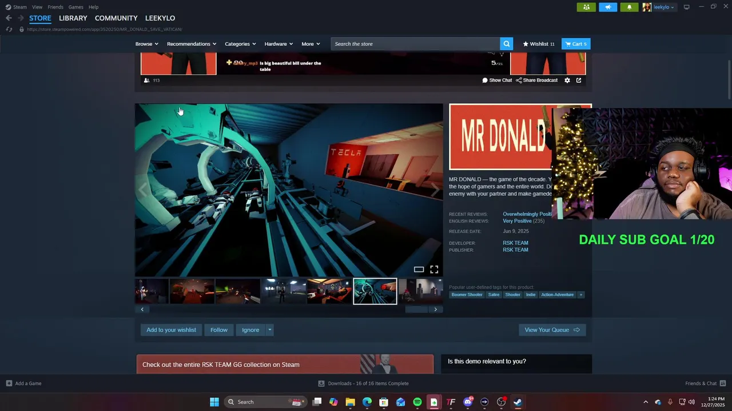Image resolution: width=732 pixels, height=411 pixels.
Task: Expand the Hardware dropdown
Action: pos(279,44)
